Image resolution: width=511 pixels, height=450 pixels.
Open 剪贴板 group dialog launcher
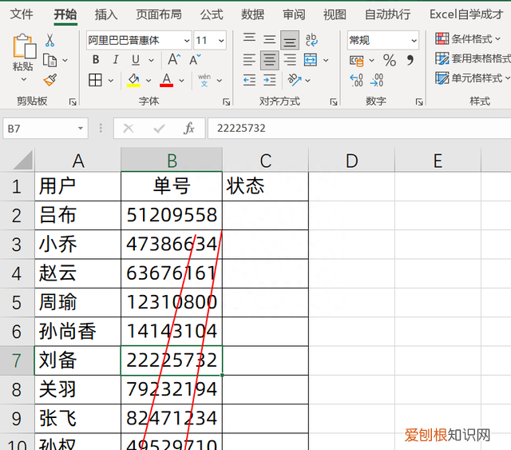73,102
